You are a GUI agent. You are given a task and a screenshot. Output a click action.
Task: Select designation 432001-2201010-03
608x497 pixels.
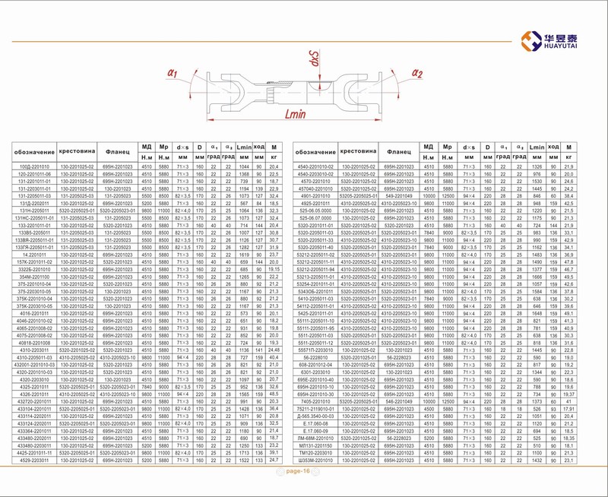click(x=34, y=365)
